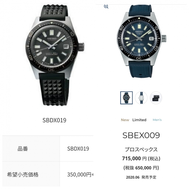This screenshot has height=189, width=189.
Task: Click the 2020.06 発売予定 release date
Action: pyautogui.click(x=141, y=177)
